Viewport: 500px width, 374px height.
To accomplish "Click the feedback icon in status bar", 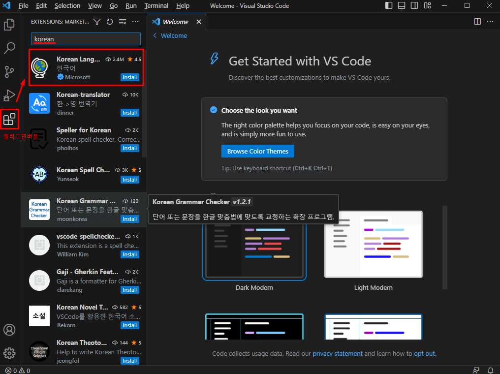I will (476, 371).
